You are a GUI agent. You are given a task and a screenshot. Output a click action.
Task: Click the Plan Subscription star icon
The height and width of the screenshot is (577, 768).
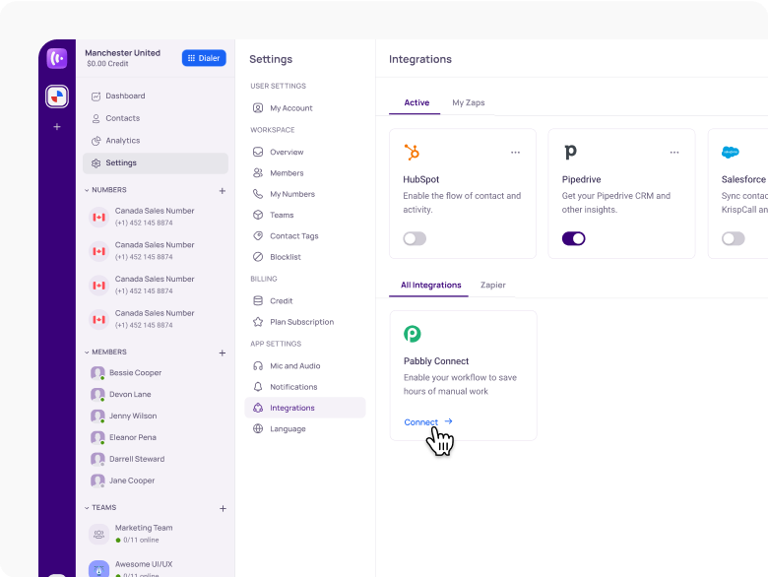258,322
